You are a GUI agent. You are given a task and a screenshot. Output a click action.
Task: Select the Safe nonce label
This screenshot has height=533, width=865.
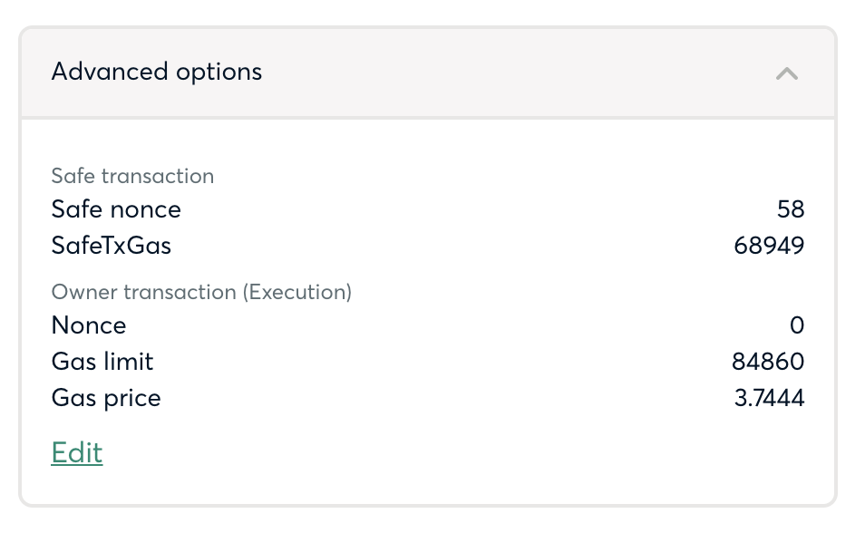[x=116, y=209]
